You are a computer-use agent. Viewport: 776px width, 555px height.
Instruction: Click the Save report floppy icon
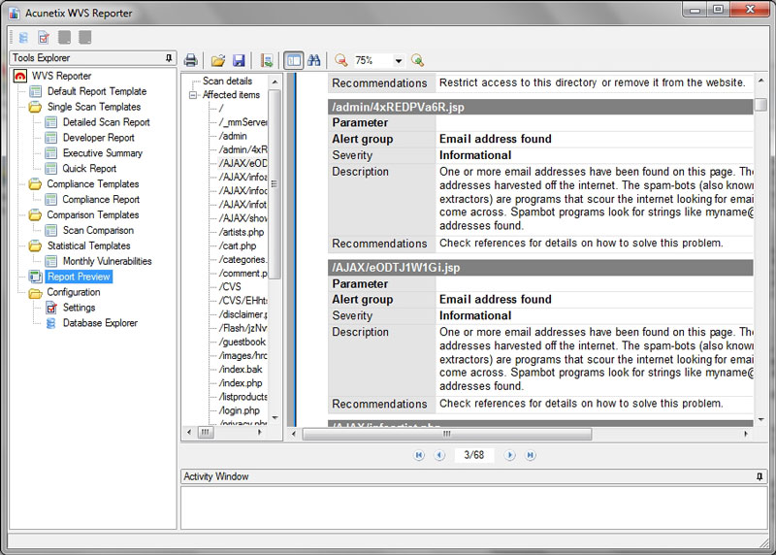tap(239, 60)
